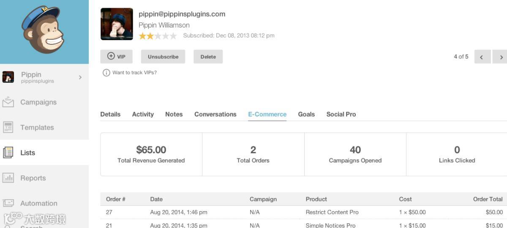Screen dimensions: 507x228
Task: Click the Date column header
Action: (156, 199)
